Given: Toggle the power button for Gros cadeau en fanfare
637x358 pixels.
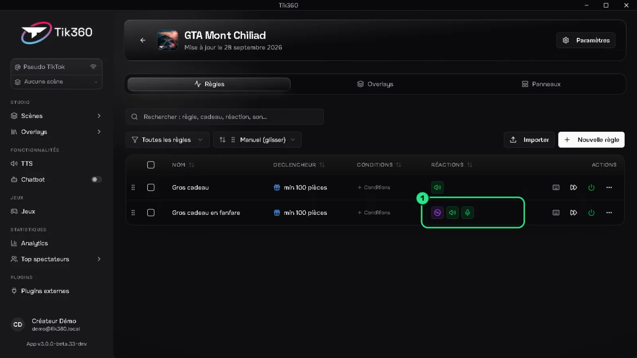Looking at the screenshot, I should pyautogui.click(x=591, y=212).
